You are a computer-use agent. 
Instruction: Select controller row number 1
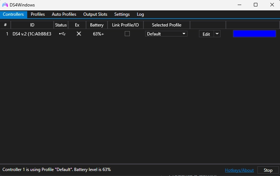point(7,34)
